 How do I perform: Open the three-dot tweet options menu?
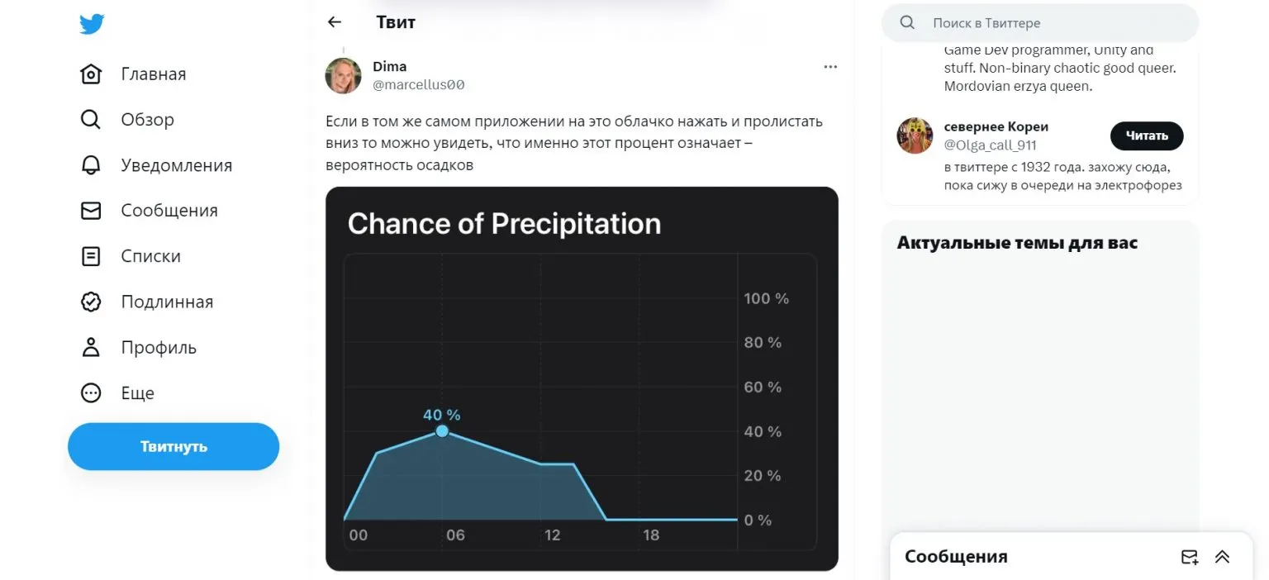point(830,67)
